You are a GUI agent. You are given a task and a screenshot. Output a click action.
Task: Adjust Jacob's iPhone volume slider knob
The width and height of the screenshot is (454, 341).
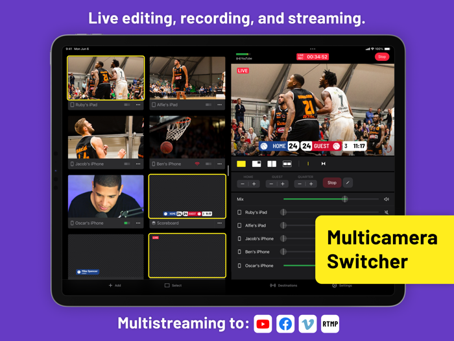pos(283,238)
